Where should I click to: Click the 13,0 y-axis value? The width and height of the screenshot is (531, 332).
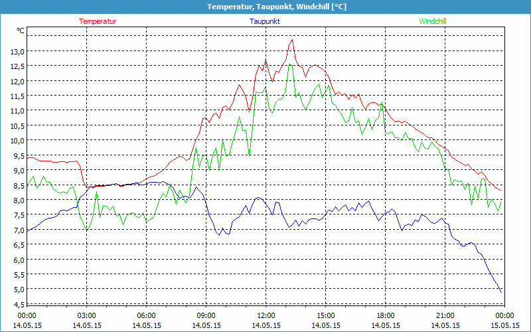[x=17, y=52]
